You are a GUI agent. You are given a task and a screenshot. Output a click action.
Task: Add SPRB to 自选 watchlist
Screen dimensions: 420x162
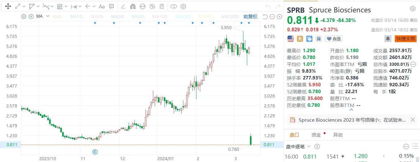pos(333,39)
